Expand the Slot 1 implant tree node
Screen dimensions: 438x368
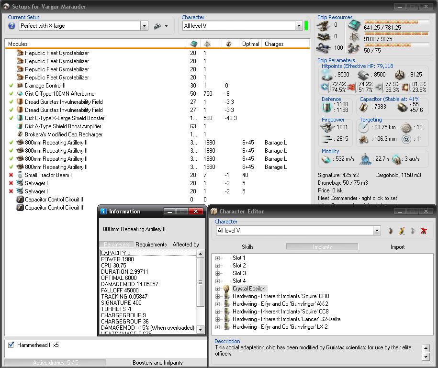(218, 258)
